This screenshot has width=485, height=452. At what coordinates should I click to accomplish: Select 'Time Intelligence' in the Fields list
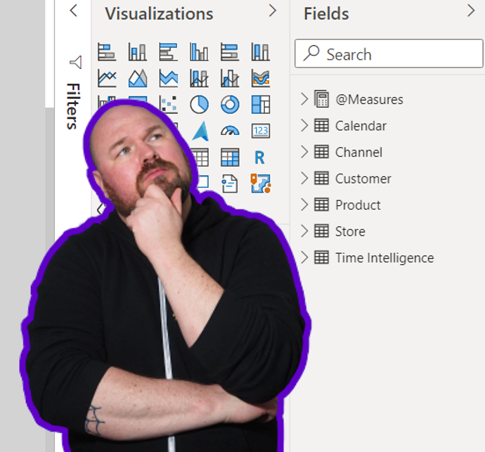coord(384,258)
